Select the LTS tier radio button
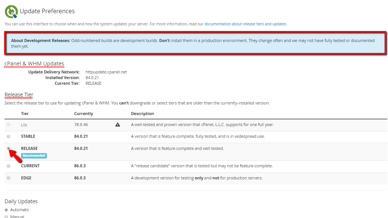The height and width of the screenshot is (218, 388). pyautogui.click(x=9, y=125)
